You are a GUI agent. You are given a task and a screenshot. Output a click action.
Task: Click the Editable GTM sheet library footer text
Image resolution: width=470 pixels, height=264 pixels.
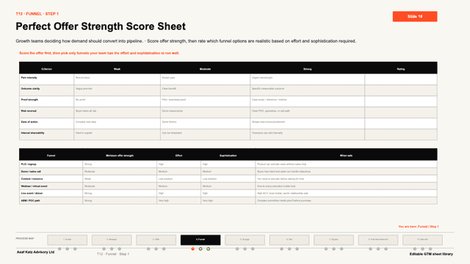click(x=431, y=254)
